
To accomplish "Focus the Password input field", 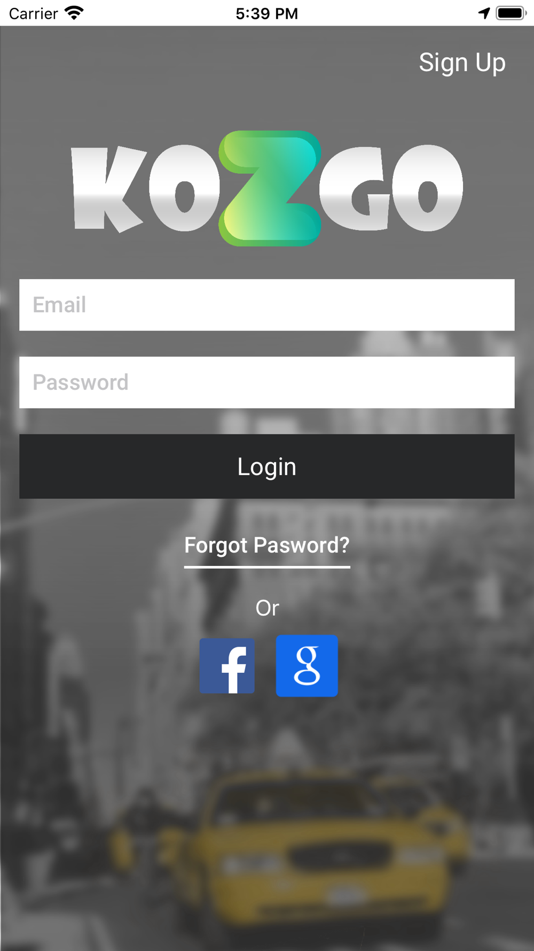I will [267, 382].
